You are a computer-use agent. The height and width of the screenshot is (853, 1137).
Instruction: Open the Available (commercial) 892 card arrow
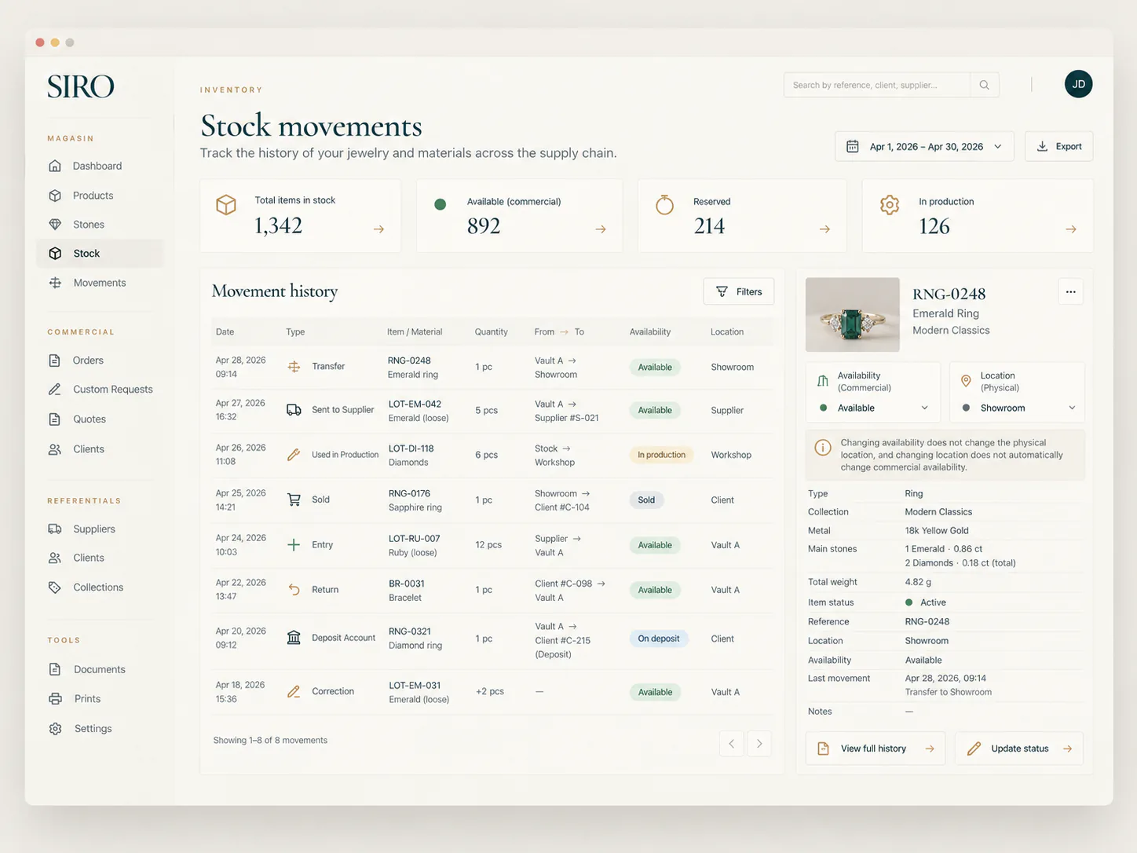tap(601, 229)
